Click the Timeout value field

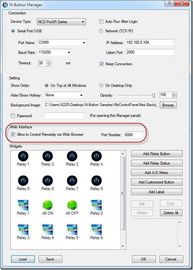[42, 63]
